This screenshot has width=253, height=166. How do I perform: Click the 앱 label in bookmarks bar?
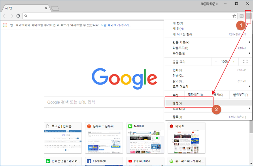(11, 25)
